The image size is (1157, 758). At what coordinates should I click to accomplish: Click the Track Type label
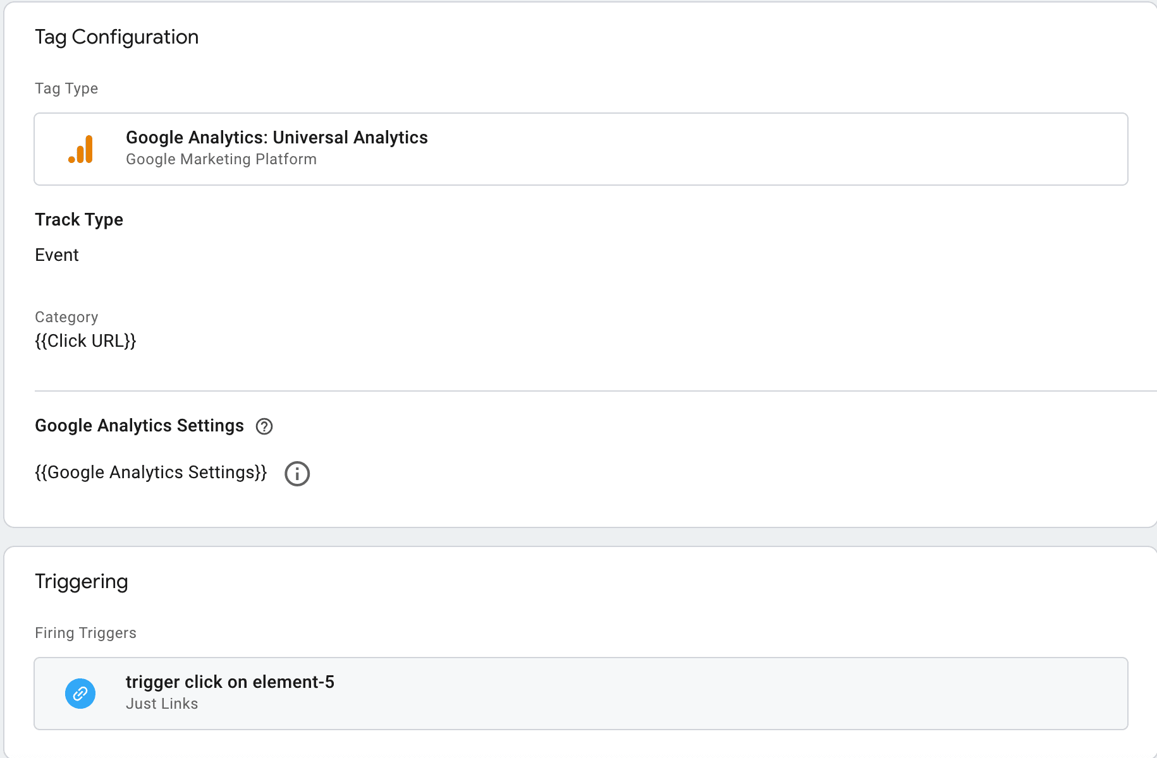pyautogui.click(x=79, y=220)
